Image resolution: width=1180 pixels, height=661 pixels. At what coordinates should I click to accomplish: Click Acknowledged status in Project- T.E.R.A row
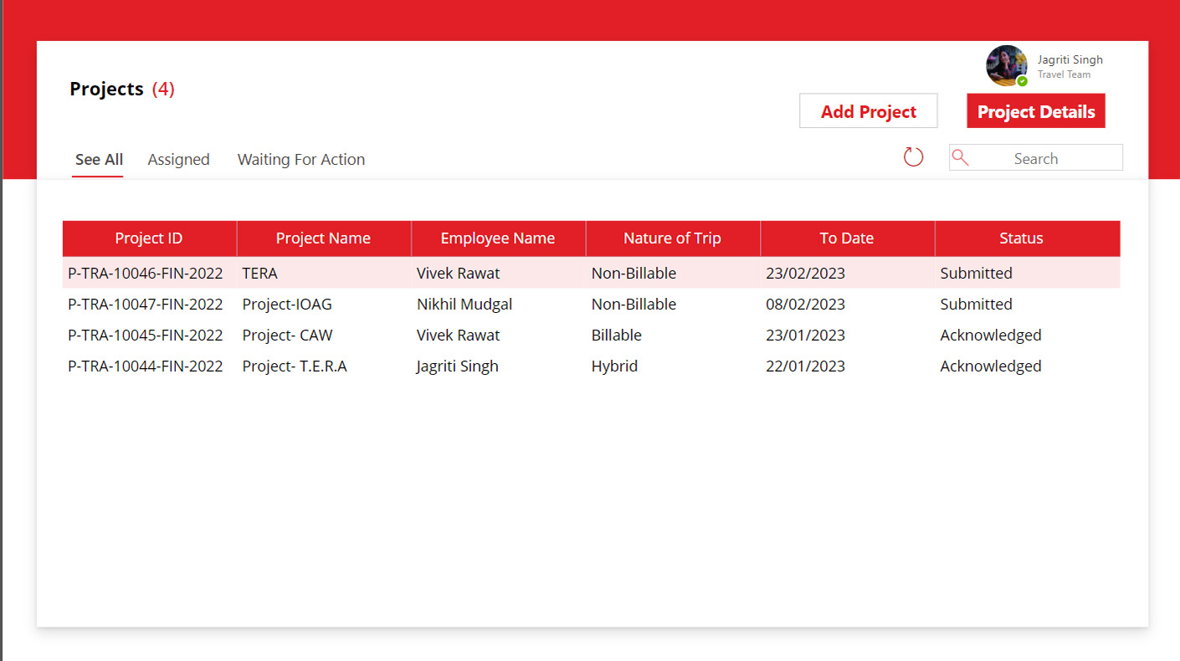991,366
